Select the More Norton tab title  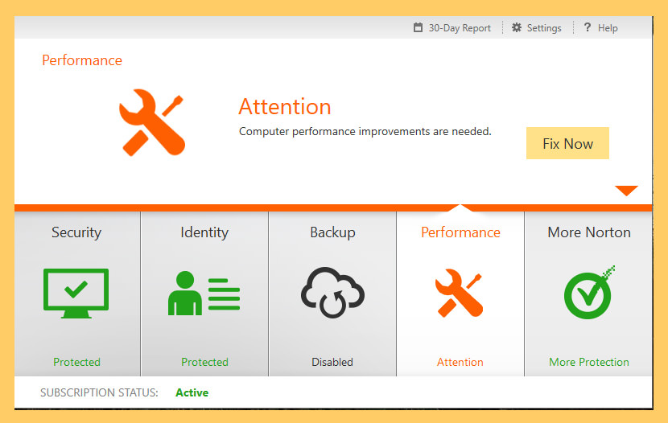pyautogui.click(x=589, y=232)
